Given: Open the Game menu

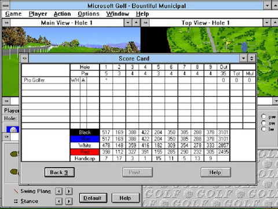Looking at the screenshot, I should tap(13, 14).
